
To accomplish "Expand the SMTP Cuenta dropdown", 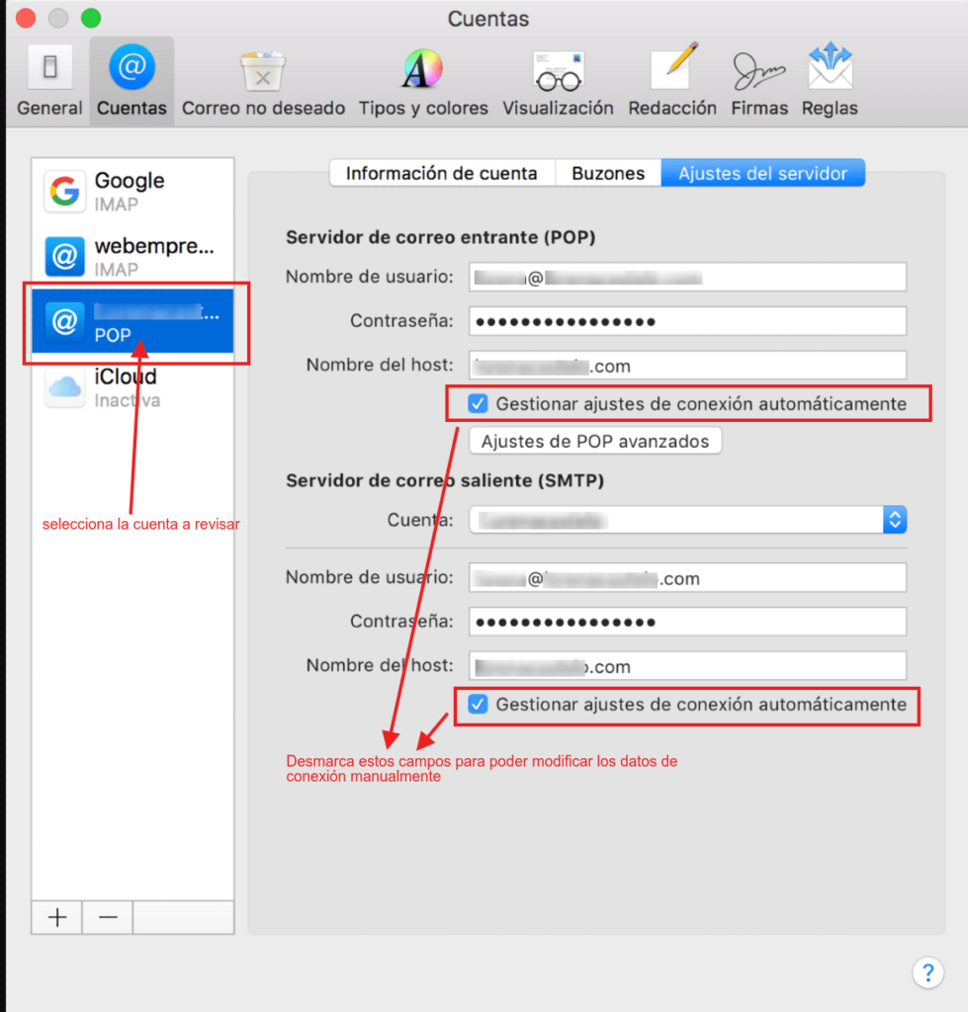I will 894,520.
